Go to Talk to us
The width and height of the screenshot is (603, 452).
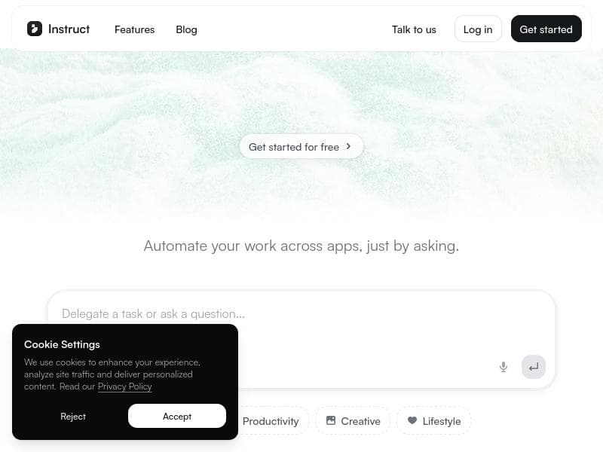point(414,29)
